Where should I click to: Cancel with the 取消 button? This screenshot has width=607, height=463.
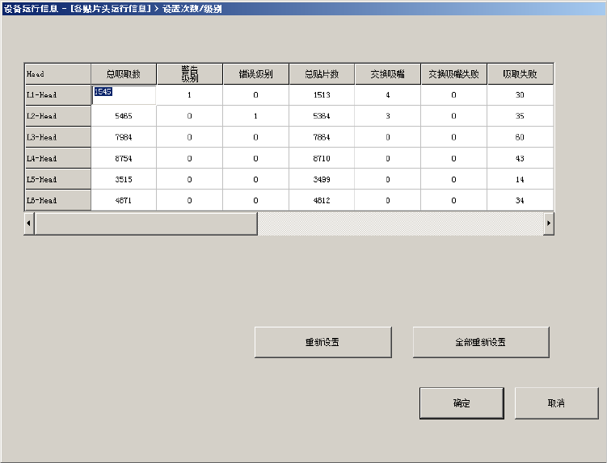[556, 403]
